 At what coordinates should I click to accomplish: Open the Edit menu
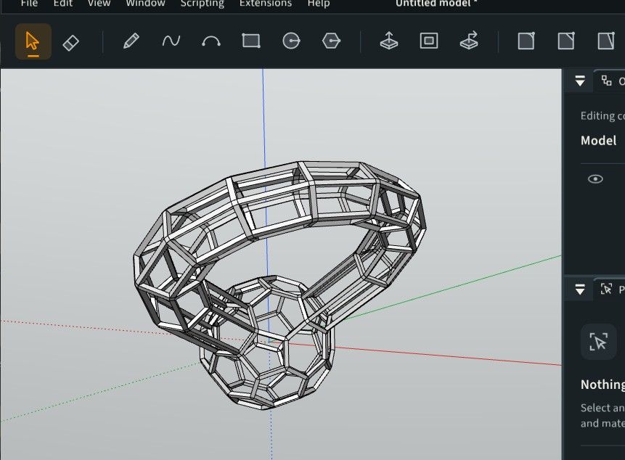click(63, 4)
